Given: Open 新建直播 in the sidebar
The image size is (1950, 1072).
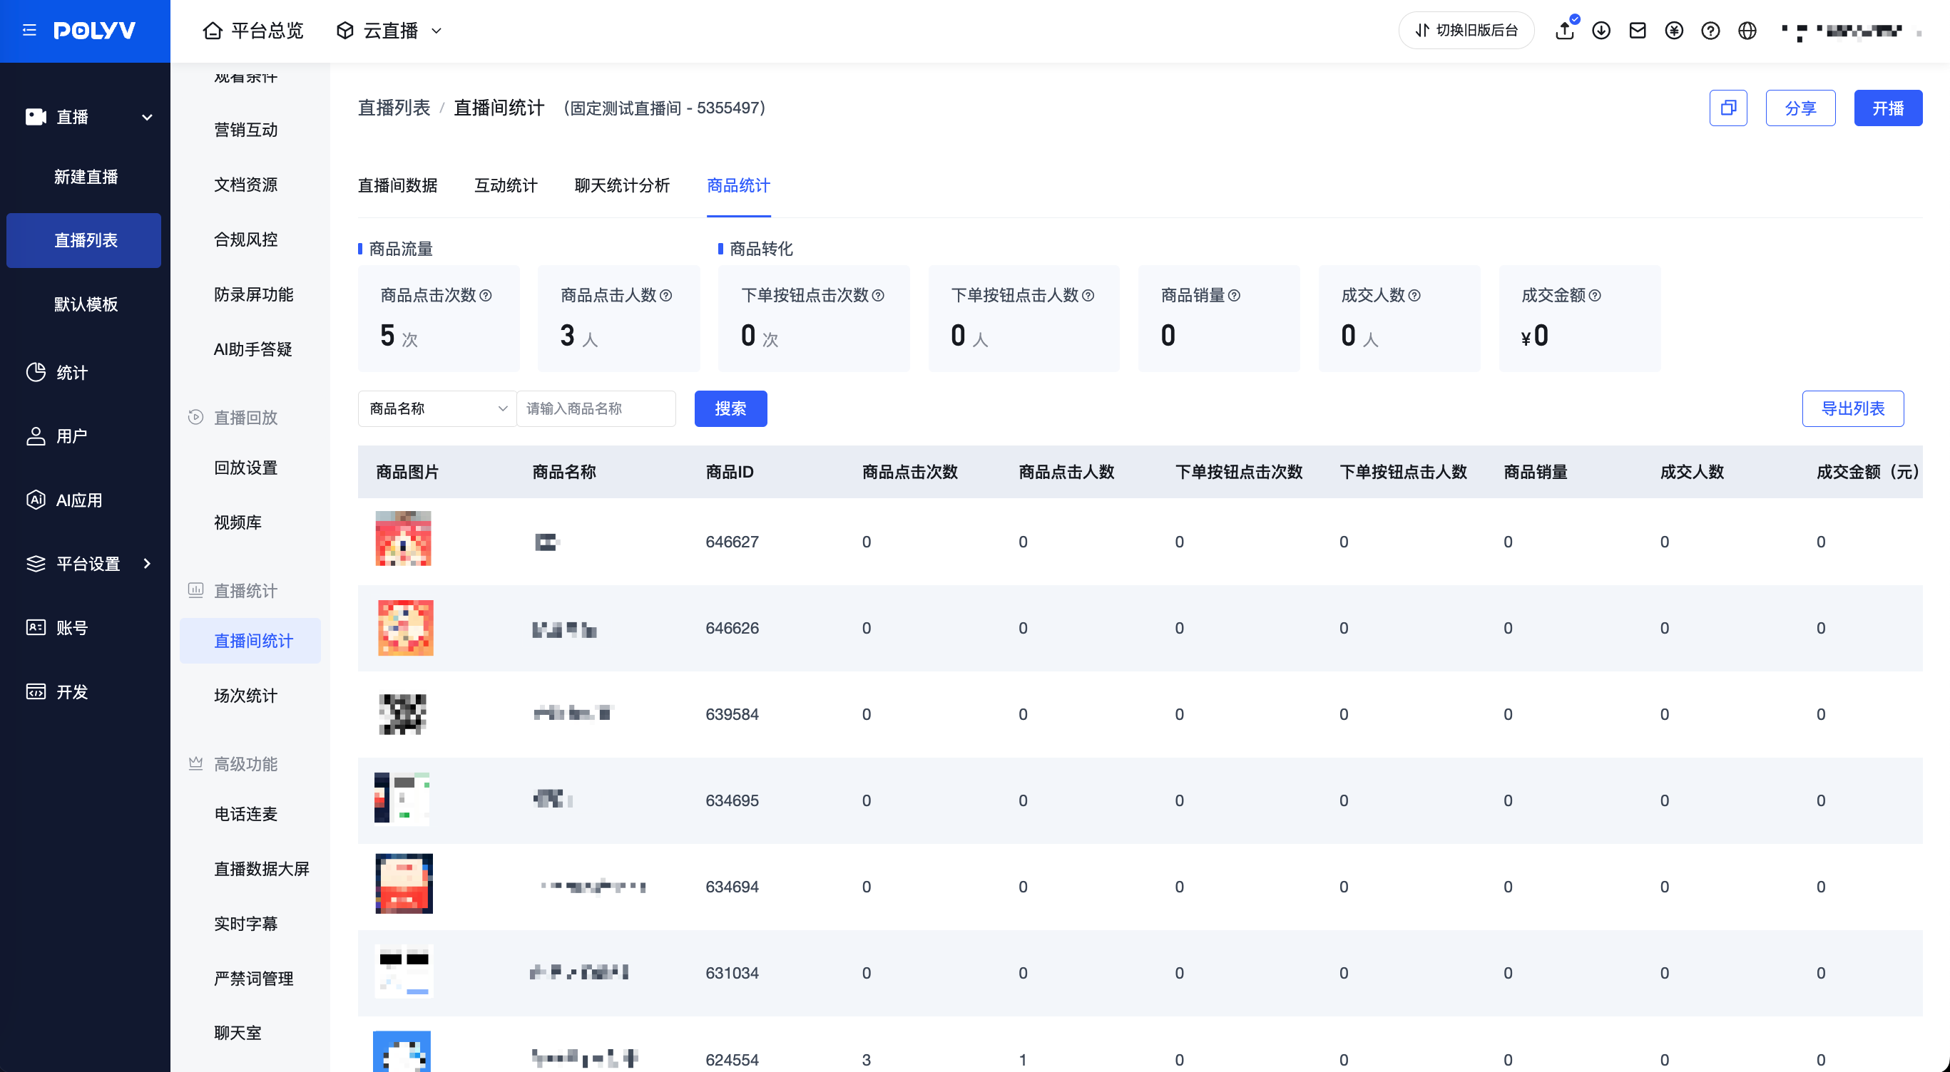Looking at the screenshot, I should tap(85, 176).
